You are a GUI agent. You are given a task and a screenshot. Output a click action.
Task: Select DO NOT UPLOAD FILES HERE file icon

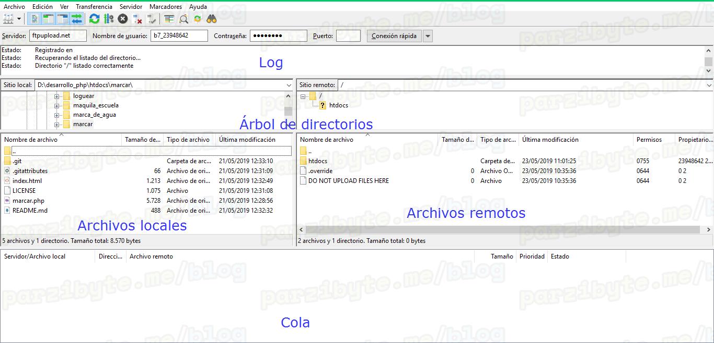304,181
